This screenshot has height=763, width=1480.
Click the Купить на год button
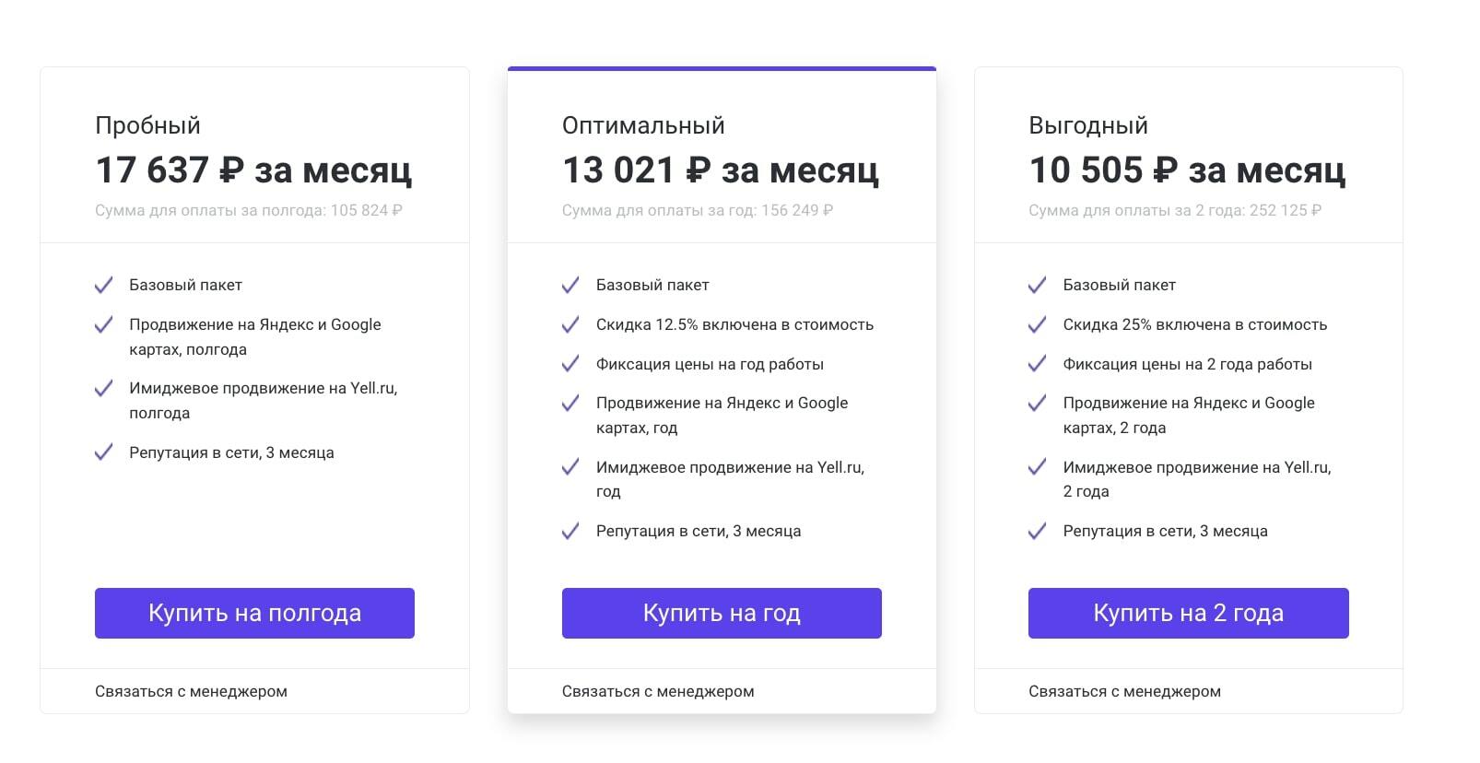722,613
